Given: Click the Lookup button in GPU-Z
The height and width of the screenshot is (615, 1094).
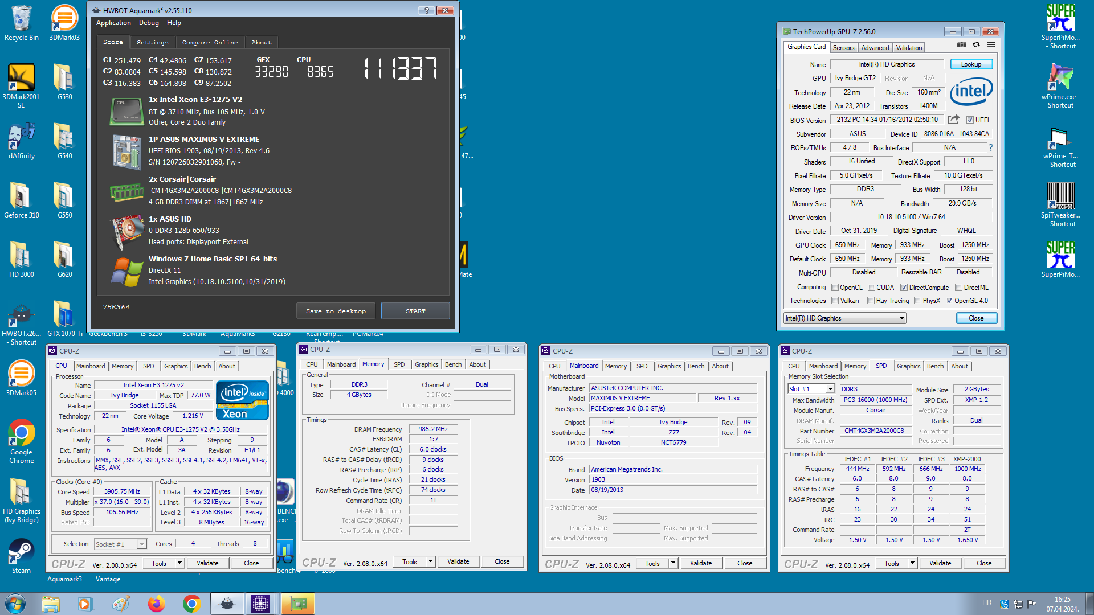Looking at the screenshot, I should 971,64.
